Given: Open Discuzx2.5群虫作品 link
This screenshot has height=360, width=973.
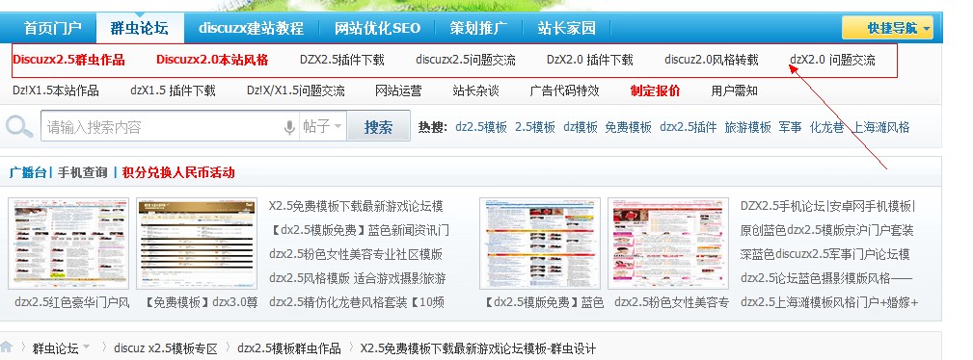Looking at the screenshot, I should [x=68, y=60].
